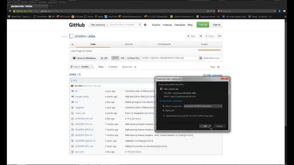Click the repository book icon beside phrstbm
294x165 pixels.
pyautogui.click(x=71, y=36)
